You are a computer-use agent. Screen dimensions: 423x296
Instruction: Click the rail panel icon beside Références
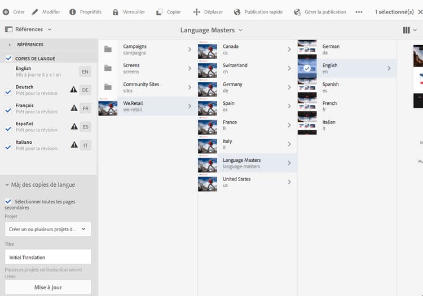tap(8, 29)
